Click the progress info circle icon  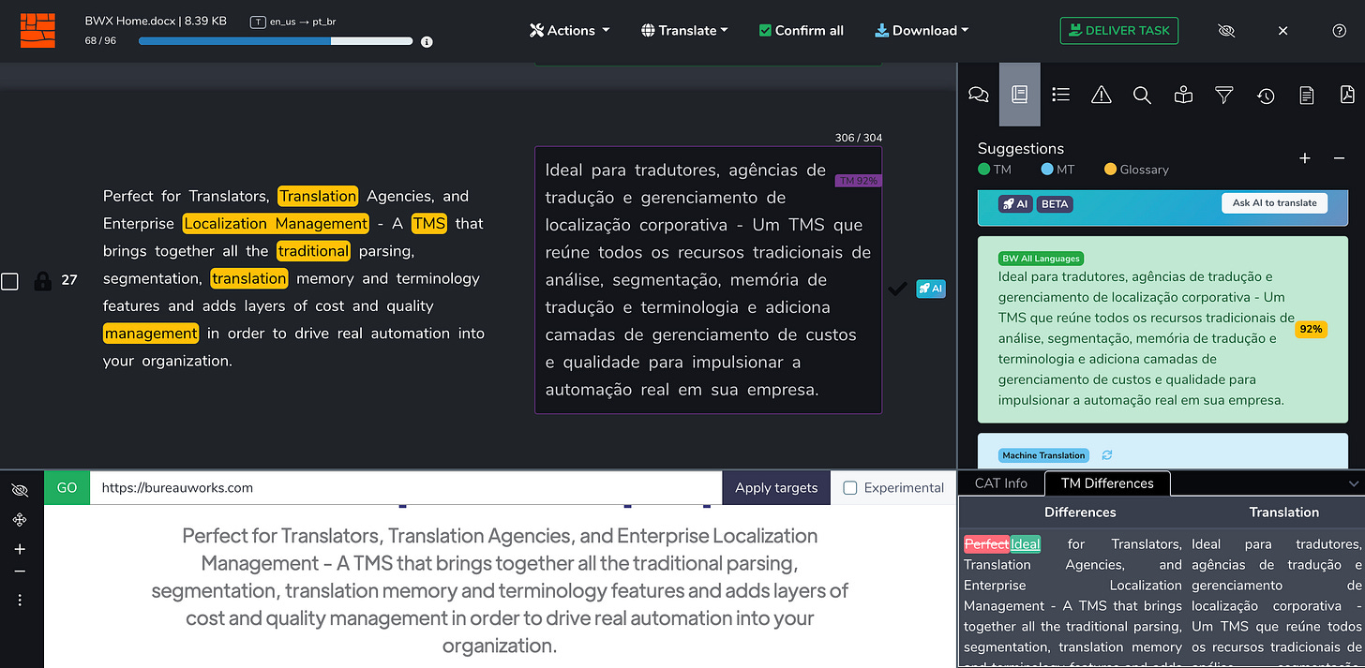[x=427, y=41]
